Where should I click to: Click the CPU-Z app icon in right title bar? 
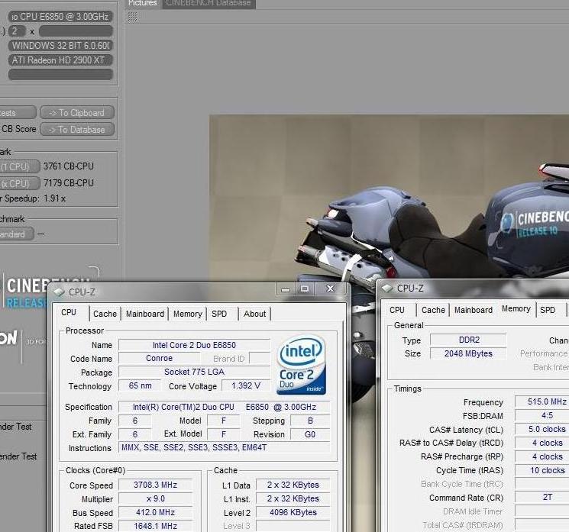[387, 289]
